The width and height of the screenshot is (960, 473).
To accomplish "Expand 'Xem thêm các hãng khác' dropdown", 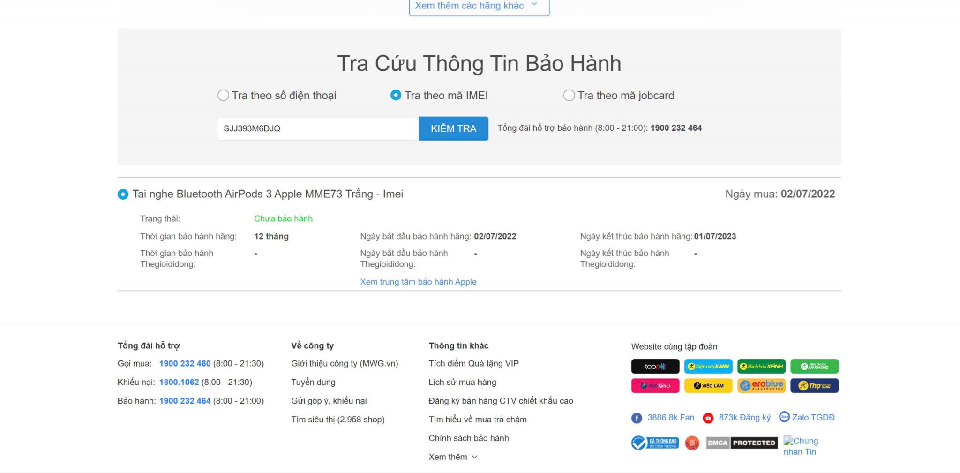I will 479,6.
